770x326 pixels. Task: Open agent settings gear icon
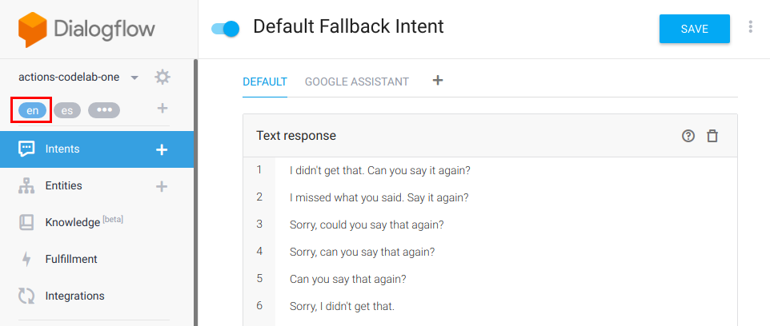pos(162,77)
